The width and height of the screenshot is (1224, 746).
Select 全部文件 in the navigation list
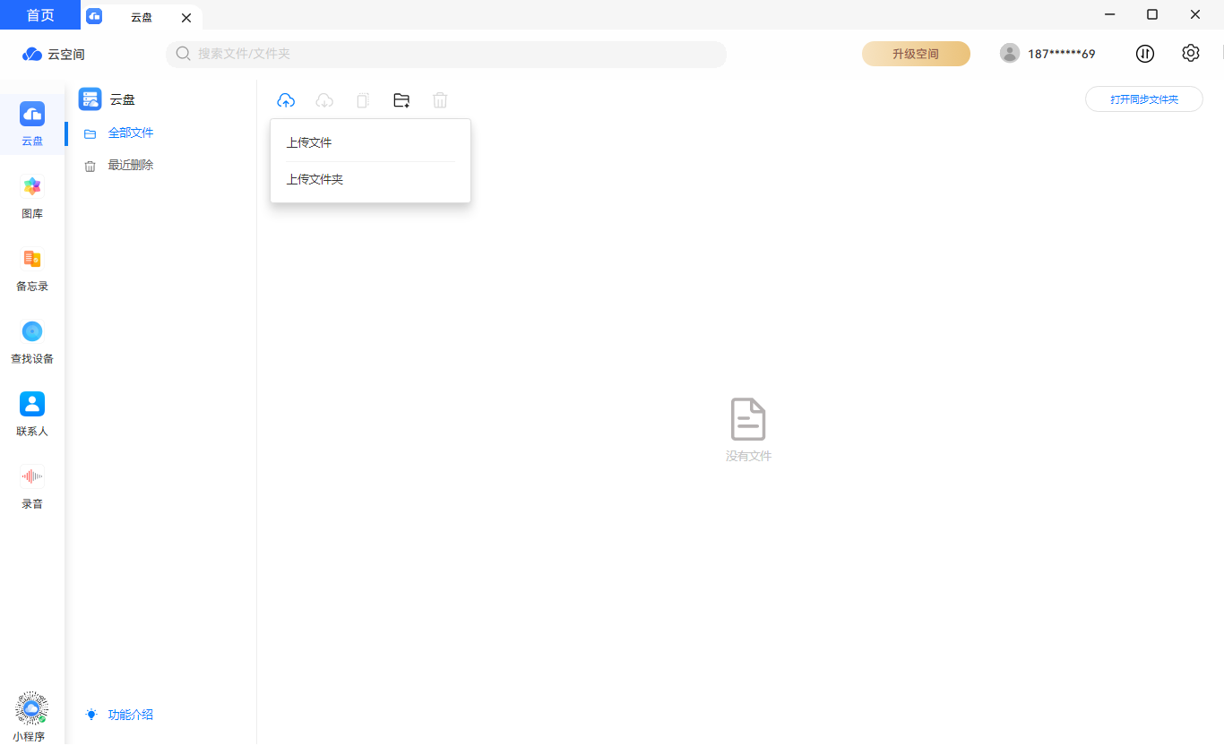point(131,133)
